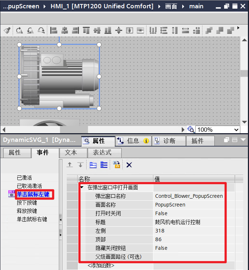Select the 按下按键 event
The image size is (249, 270).
27,202
